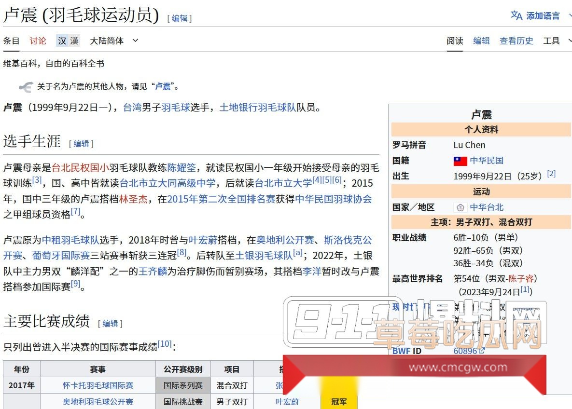Select the 汉 simplified variant tab
The image size is (572, 409).
point(63,41)
